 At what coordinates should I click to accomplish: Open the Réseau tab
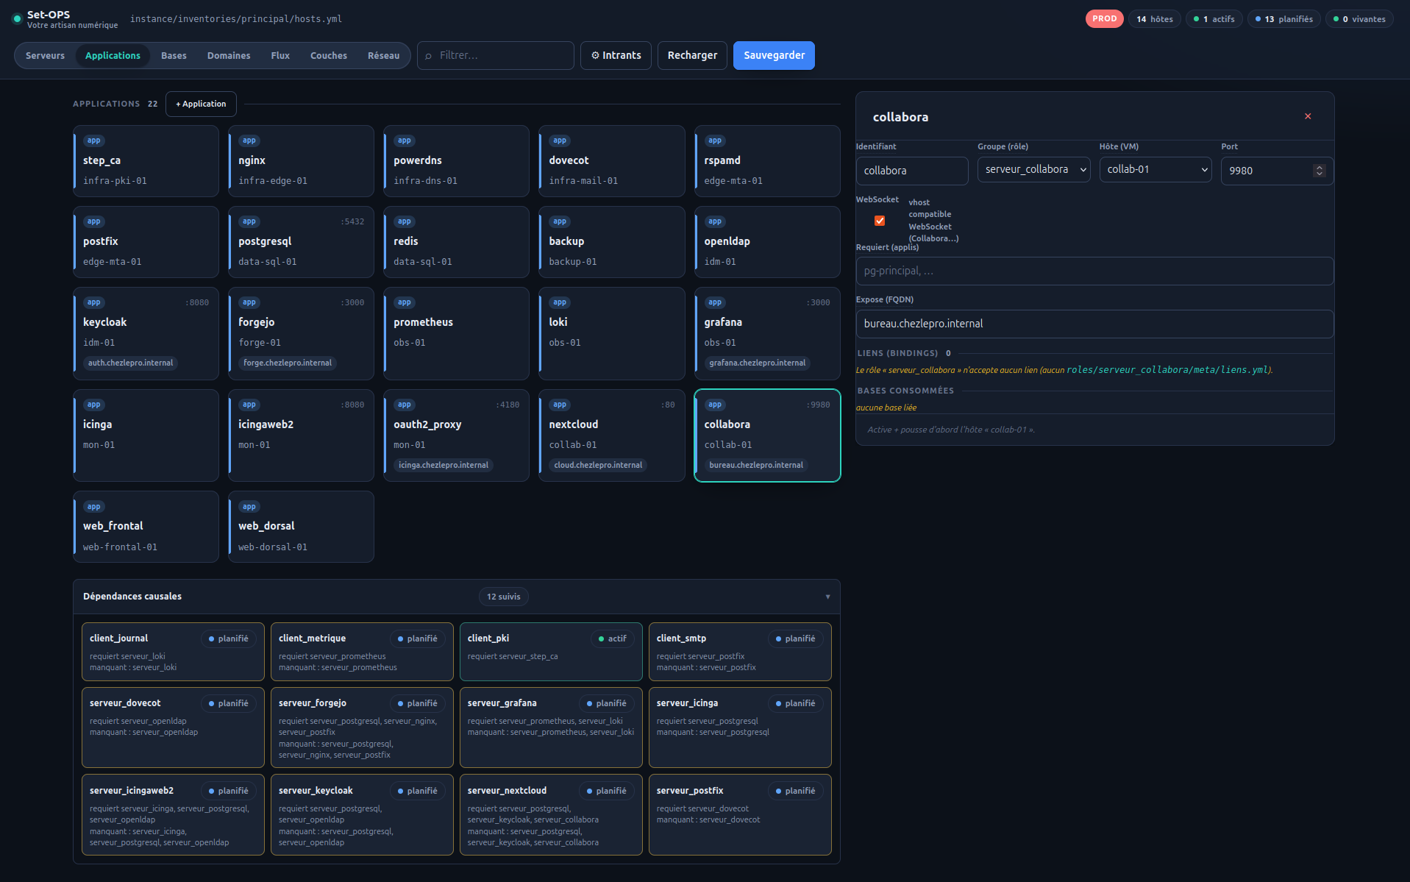(383, 55)
